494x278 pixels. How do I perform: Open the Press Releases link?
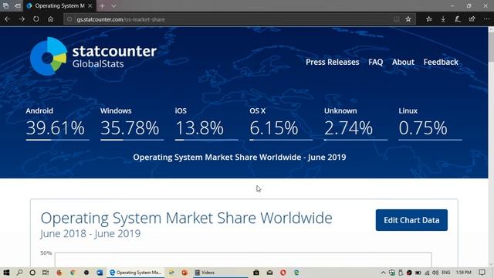[x=333, y=62]
